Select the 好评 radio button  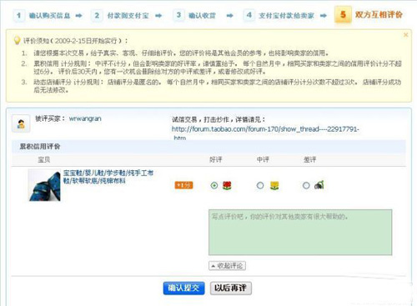point(214,185)
